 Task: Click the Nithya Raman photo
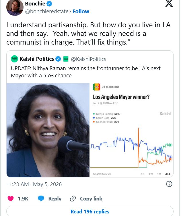[48, 130]
